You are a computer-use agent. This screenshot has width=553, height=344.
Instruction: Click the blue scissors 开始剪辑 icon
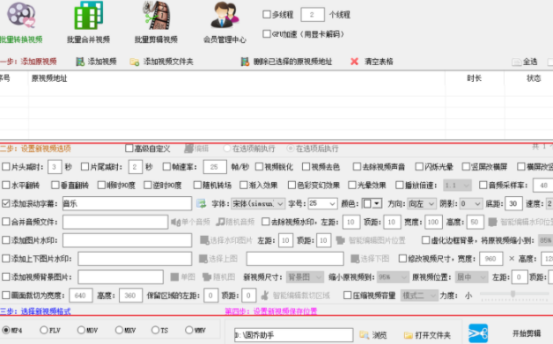pyautogui.click(x=478, y=333)
